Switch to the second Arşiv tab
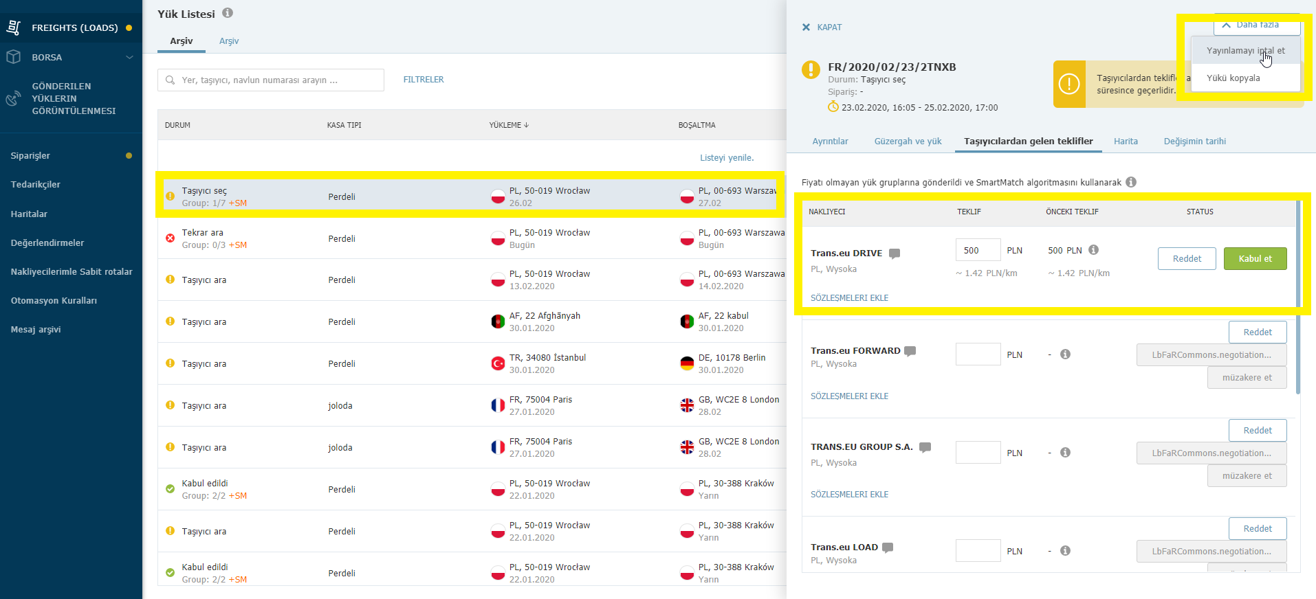This screenshot has width=1316, height=599. pyautogui.click(x=229, y=41)
